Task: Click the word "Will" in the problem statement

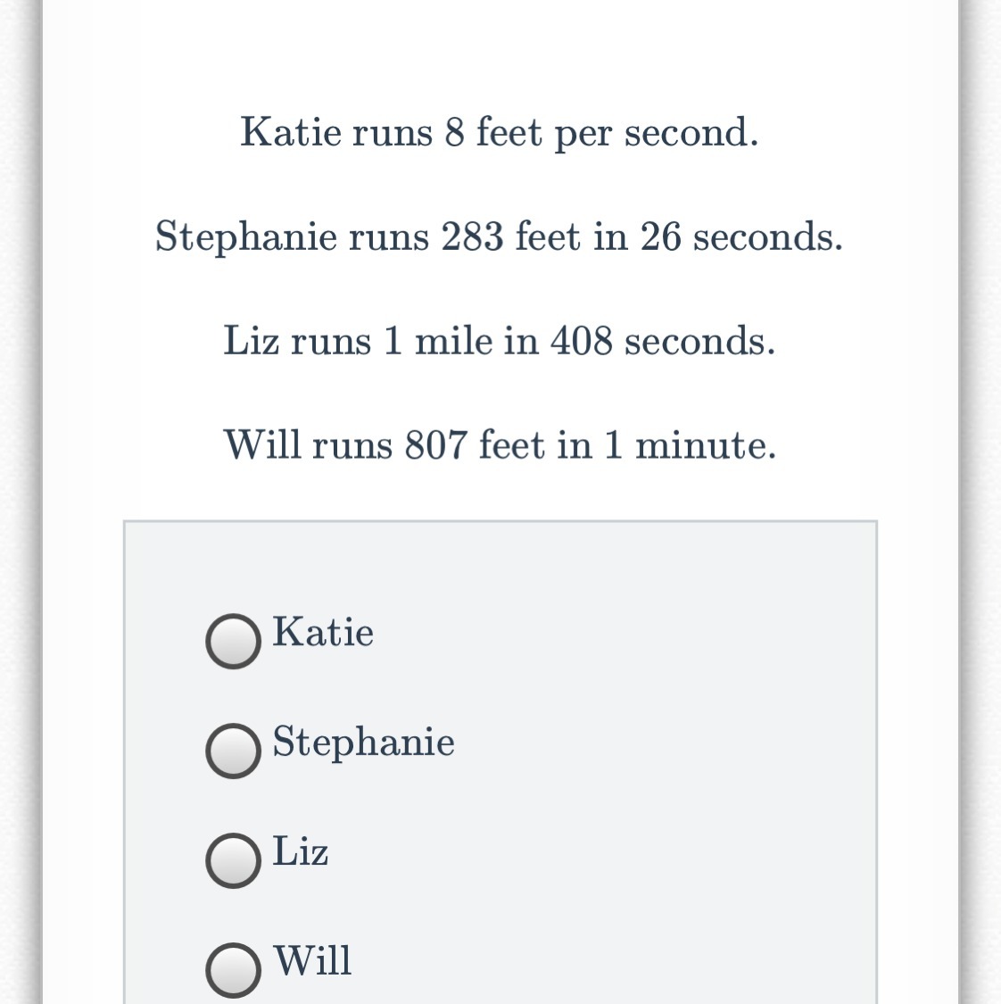Action: tap(262, 444)
